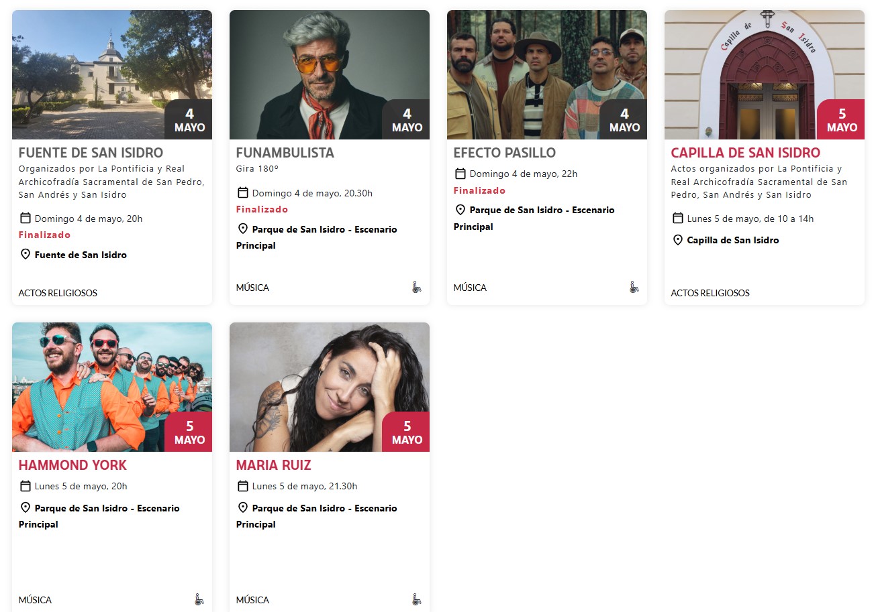This screenshot has height=612, width=876.
Task: Click the Funambulista portrait photo
Action: point(330,74)
